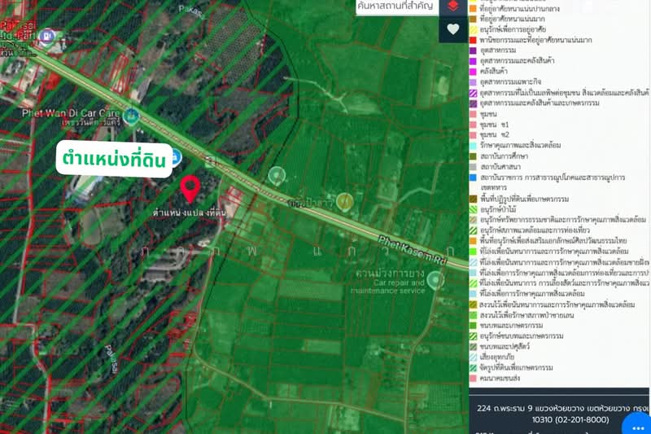This screenshot has width=651, height=434.
Task: Click the ตำแหน่งที่ดิน callout label
Action: tap(114, 159)
